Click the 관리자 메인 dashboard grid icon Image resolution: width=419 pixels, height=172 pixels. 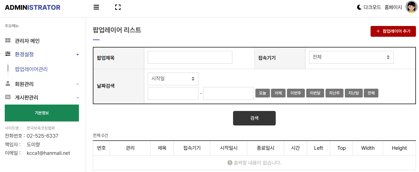(x=8, y=40)
